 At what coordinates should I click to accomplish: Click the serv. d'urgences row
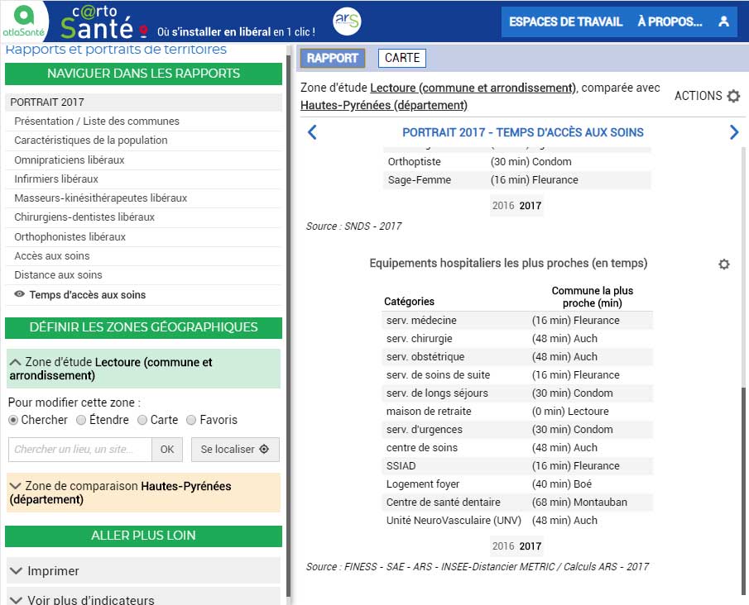click(517, 430)
